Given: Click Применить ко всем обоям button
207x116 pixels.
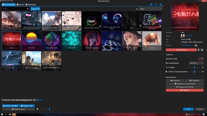Looking at the screenshot, I should (185, 84).
